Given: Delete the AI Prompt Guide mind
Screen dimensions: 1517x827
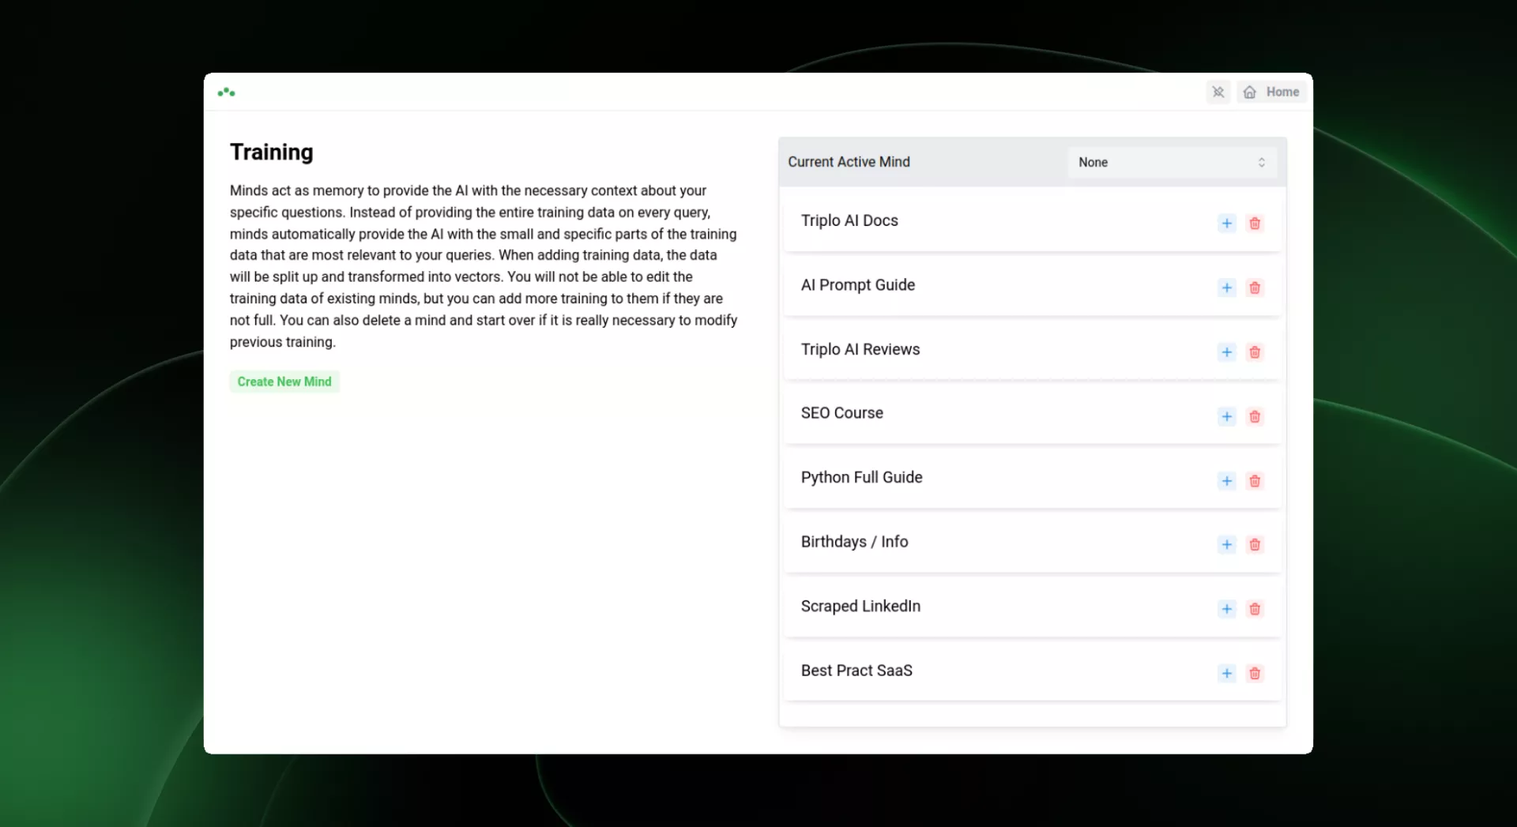Looking at the screenshot, I should [1254, 288].
